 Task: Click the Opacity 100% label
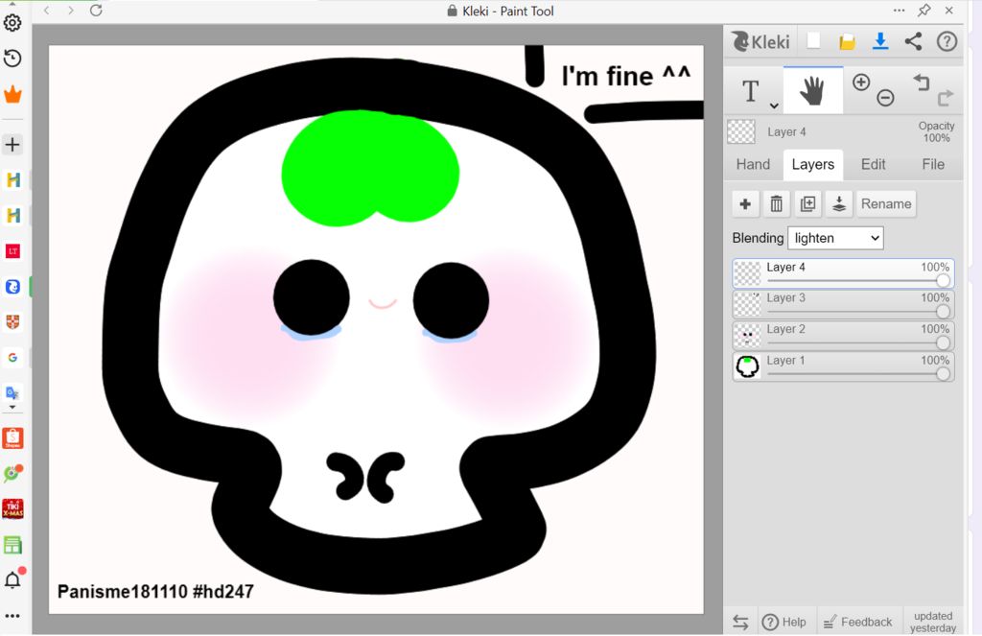[936, 131]
